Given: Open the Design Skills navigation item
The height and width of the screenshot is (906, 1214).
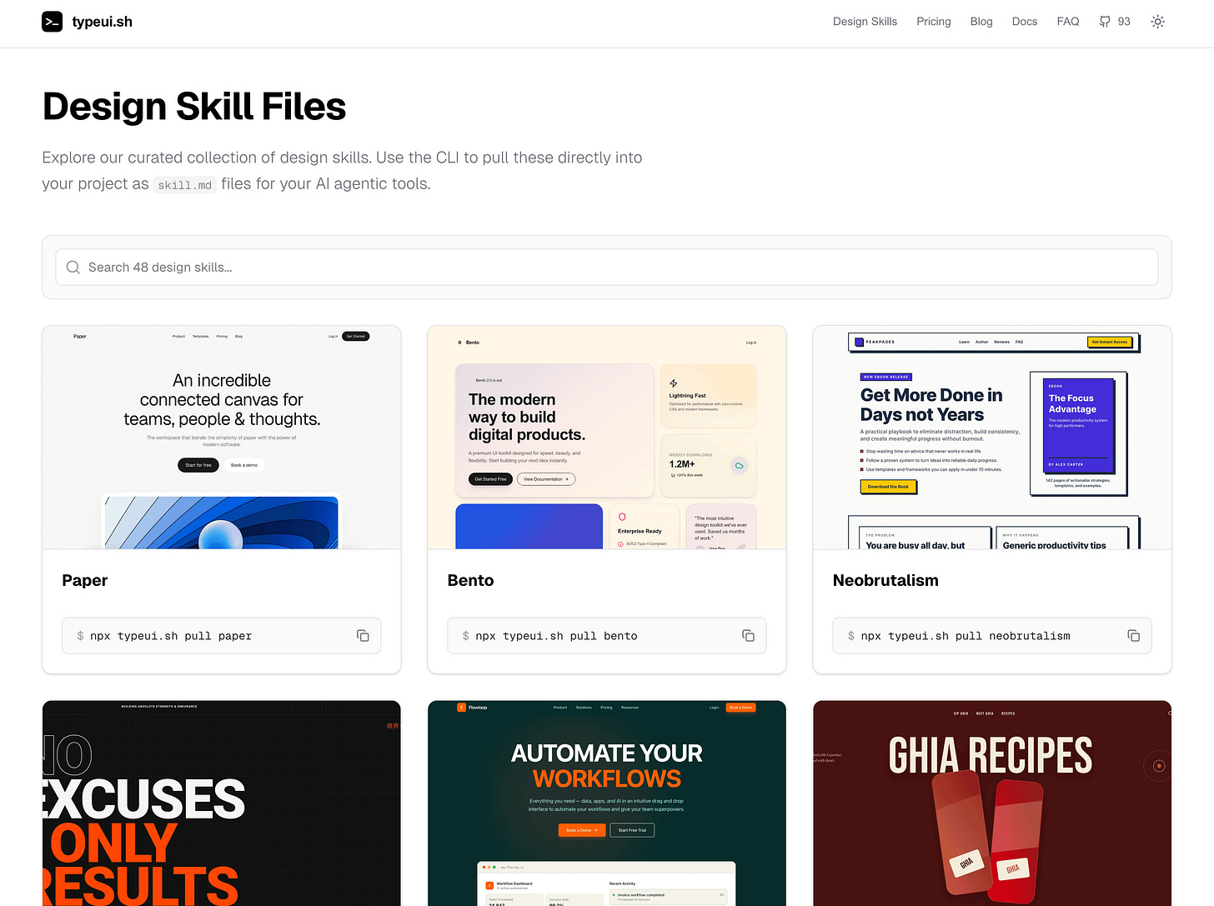Looking at the screenshot, I should 865,22.
